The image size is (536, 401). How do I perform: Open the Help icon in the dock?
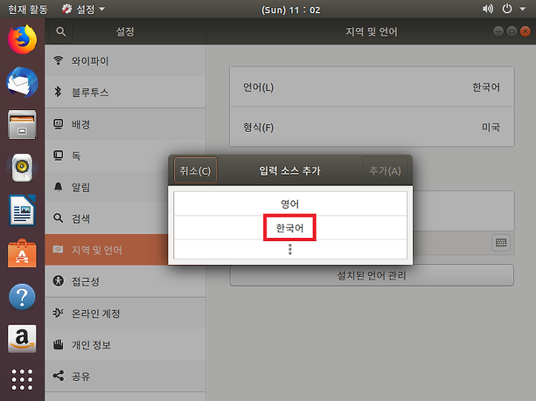coord(22,297)
